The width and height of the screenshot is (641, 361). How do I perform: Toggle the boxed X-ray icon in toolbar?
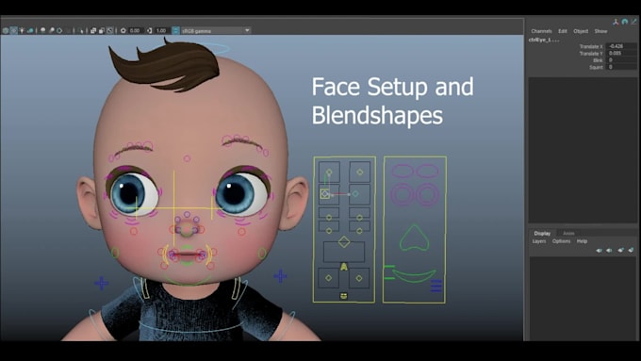click(x=110, y=31)
